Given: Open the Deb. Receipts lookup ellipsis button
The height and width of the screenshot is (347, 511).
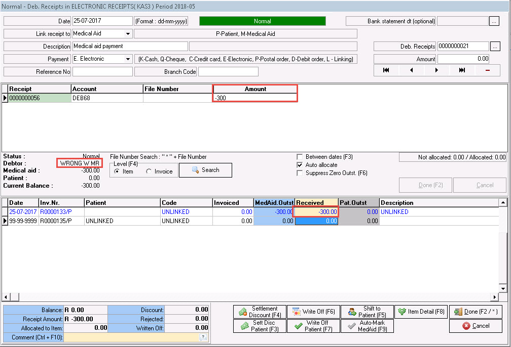Looking at the screenshot, I should 495,46.
